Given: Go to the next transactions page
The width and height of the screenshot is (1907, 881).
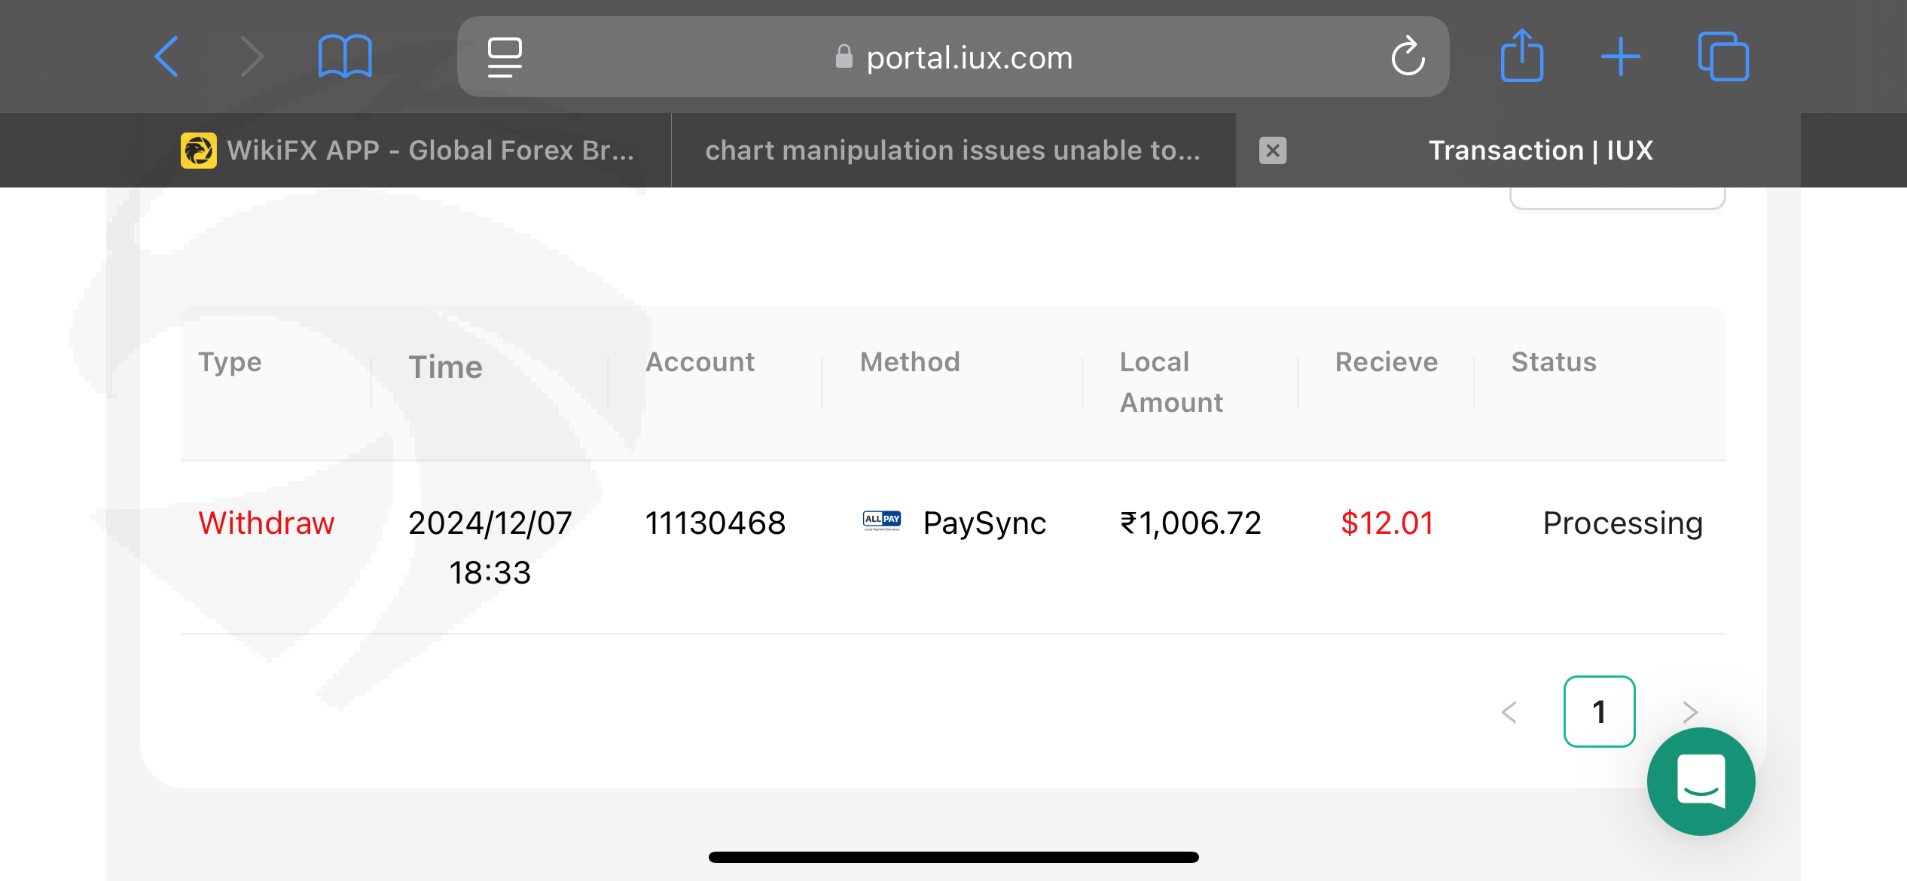Looking at the screenshot, I should (1690, 712).
